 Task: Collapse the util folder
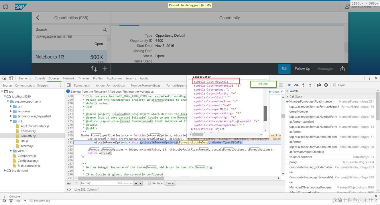[11, 121]
